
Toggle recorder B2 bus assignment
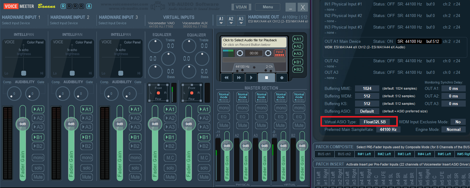[298, 69]
